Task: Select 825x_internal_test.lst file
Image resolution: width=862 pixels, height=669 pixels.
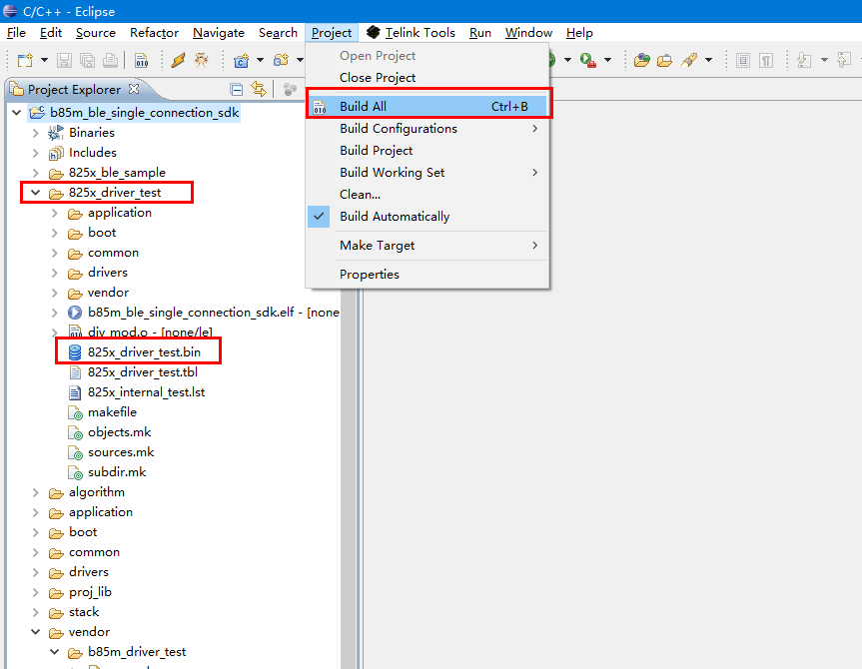Action: tap(136, 392)
